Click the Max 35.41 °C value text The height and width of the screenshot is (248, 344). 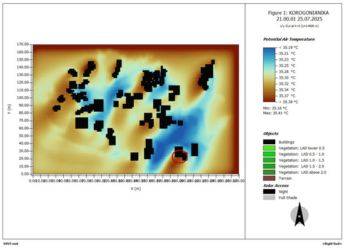pyautogui.click(x=276, y=113)
